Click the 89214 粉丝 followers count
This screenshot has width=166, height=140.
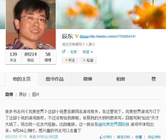[30, 57]
